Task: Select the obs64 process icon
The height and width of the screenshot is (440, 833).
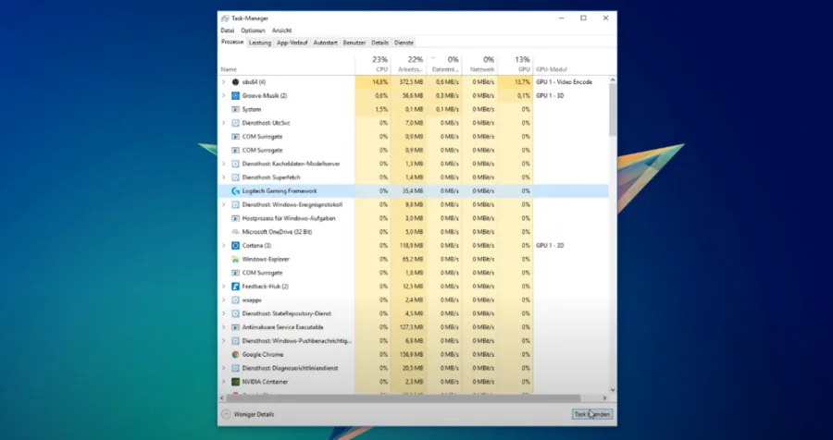Action: pos(235,82)
